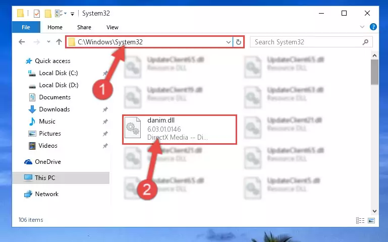Click the pin icon next to Videos
This screenshot has height=242, width=388.
[x=105, y=146]
